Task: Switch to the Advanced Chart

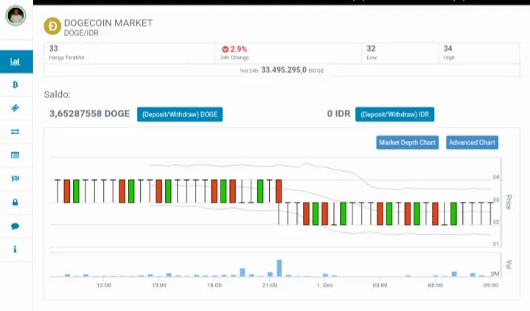Action: [x=473, y=143]
